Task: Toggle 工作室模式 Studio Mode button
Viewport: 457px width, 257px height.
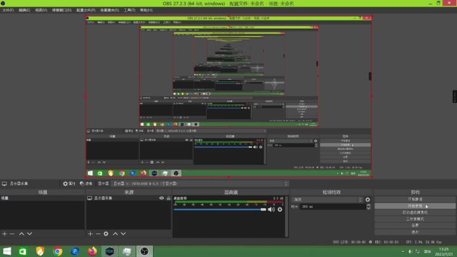Action: [415, 219]
